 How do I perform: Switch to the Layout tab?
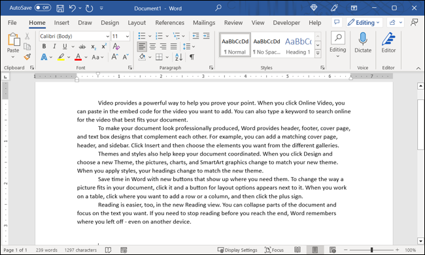[x=137, y=23]
